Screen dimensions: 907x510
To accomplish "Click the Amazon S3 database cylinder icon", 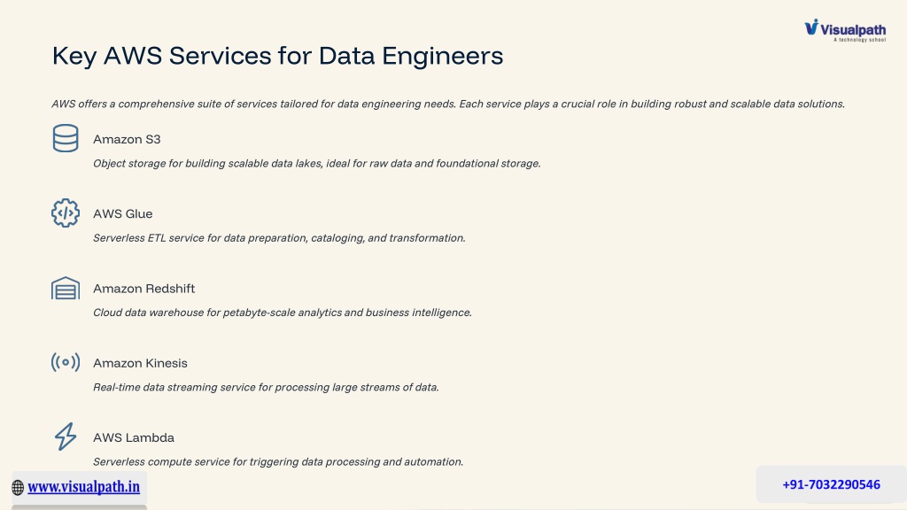I will tap(66, 138).
